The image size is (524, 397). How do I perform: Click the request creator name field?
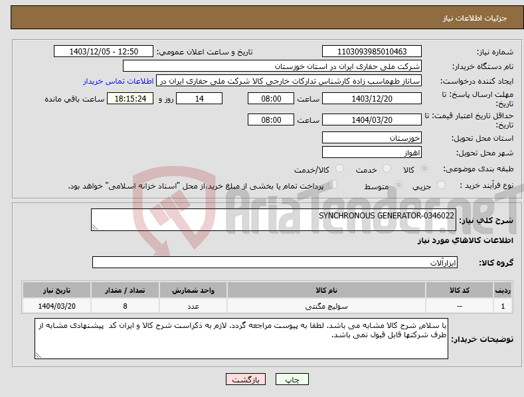click(289, 81)
